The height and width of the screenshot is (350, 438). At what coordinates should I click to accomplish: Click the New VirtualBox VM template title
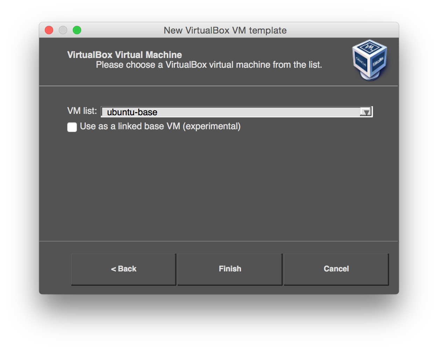coord(225,30)
